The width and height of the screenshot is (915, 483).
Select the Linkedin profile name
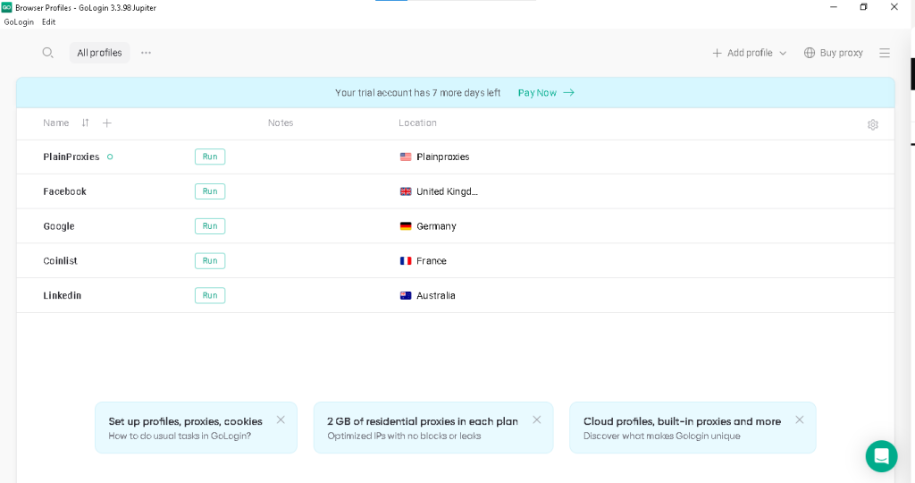click(62, 295)
